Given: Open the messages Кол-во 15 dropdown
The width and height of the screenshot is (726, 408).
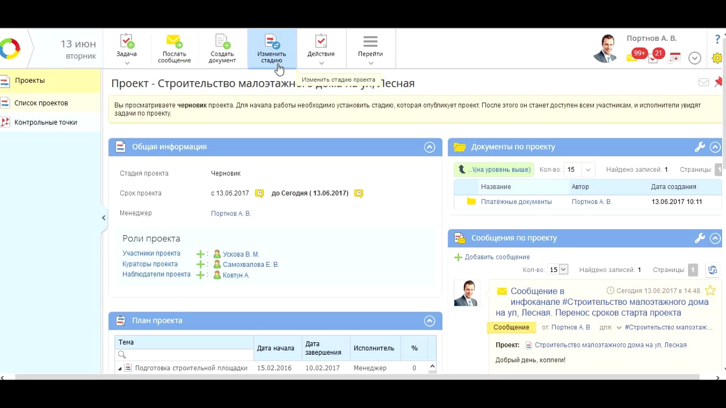Looking at the screenshot, I should (x=558, y=270).
